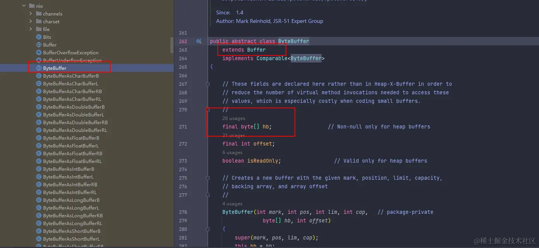Screen dimensions: 539x248
Task: Click Buffer in the extends clause
Action: [x=257, y=50]
